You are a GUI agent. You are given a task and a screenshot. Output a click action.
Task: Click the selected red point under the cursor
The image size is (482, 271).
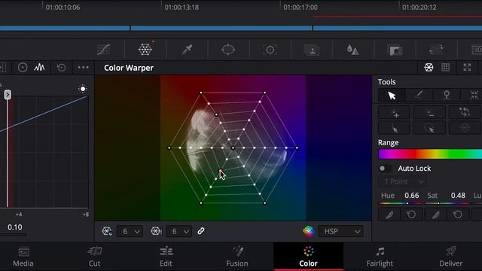point(221,171)
